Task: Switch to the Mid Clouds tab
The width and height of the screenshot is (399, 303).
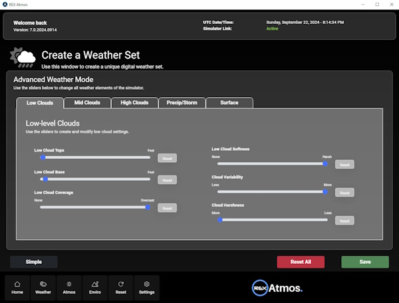Action: (87, 103)
